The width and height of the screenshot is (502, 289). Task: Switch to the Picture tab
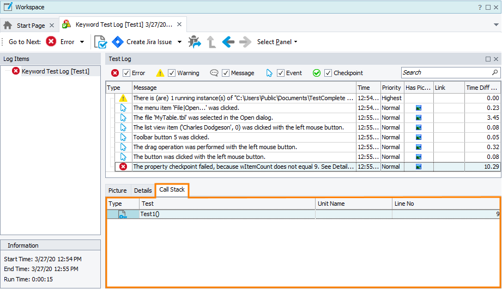tap(117, 190)
